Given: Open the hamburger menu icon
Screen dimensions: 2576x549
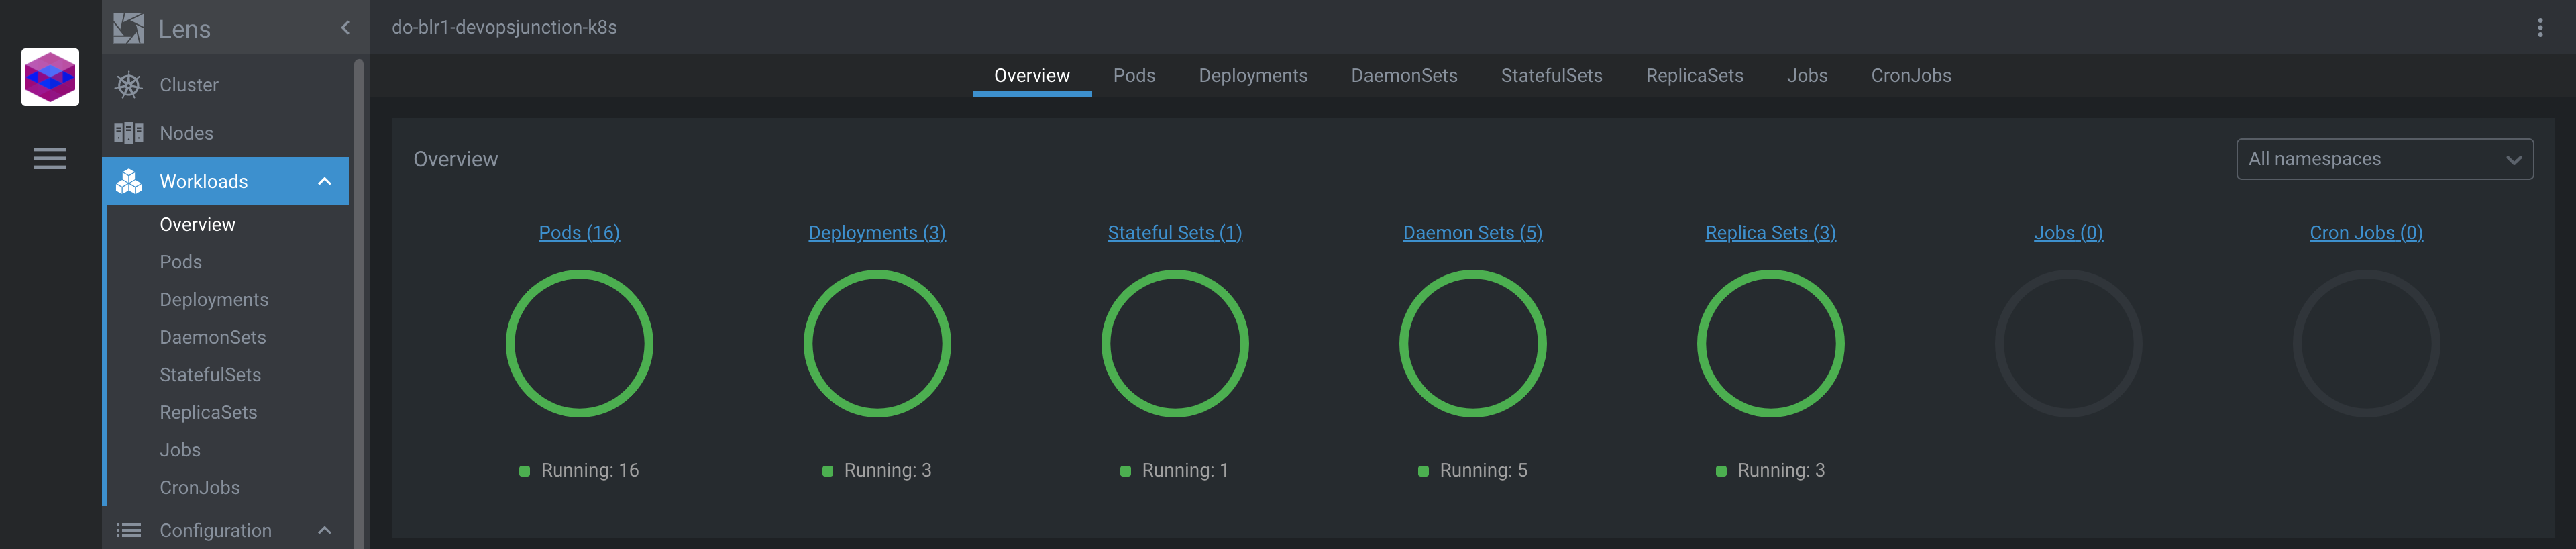Looking at the screenshot, I should (50, 158).
